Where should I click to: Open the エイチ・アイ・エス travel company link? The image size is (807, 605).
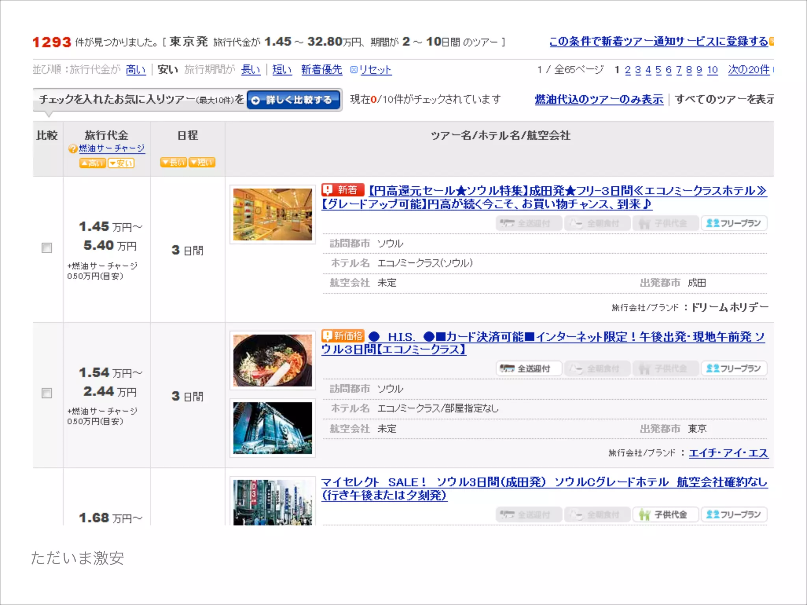(728, 453)
